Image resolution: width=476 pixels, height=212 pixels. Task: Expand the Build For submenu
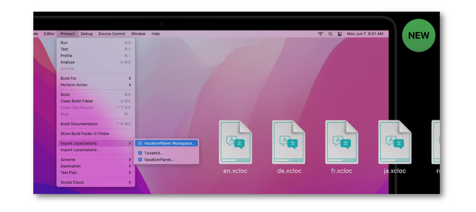pos(96,78)
